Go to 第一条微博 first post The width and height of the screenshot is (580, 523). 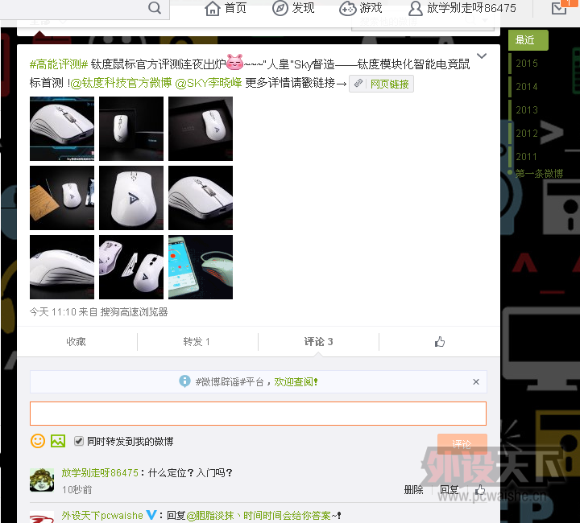(x=539, y=173)
